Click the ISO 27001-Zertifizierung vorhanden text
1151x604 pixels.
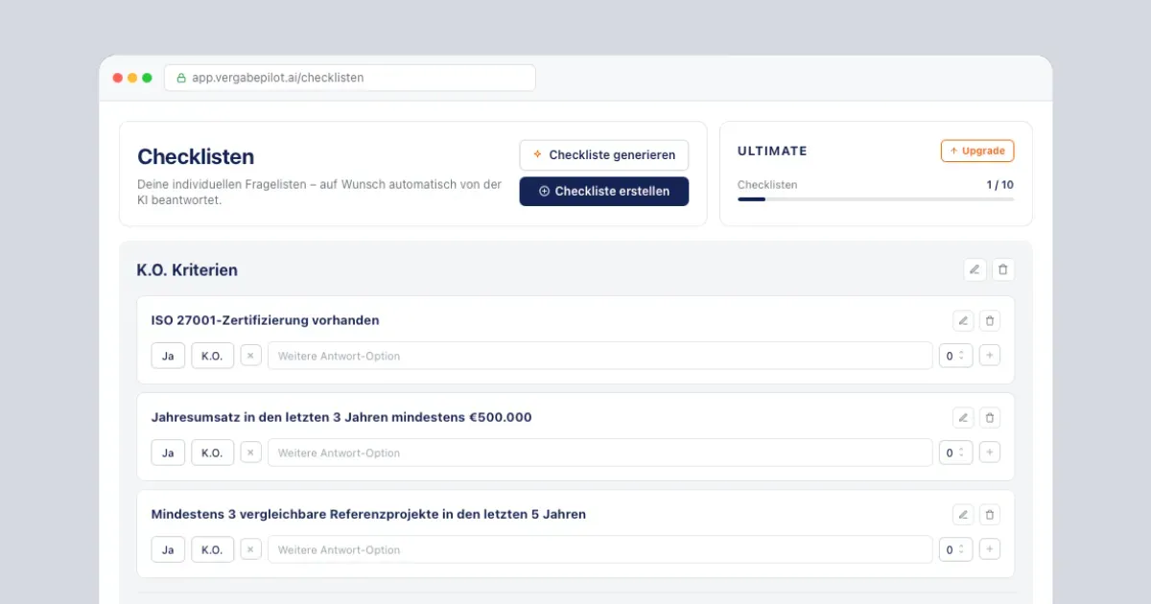pyautogui.click(x=265, y=320)
